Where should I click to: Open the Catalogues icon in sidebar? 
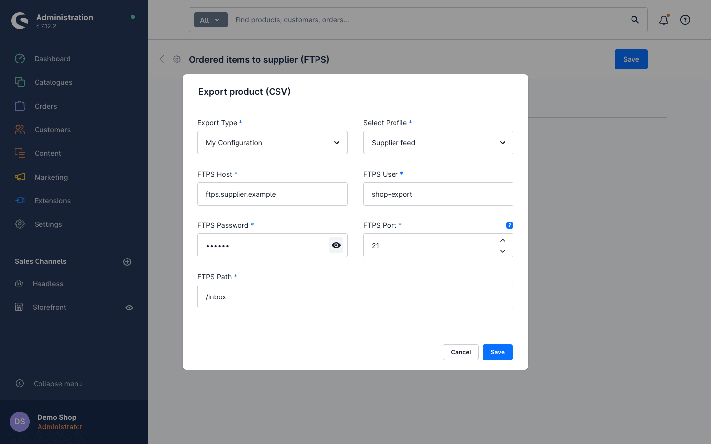tap(20, 82)
